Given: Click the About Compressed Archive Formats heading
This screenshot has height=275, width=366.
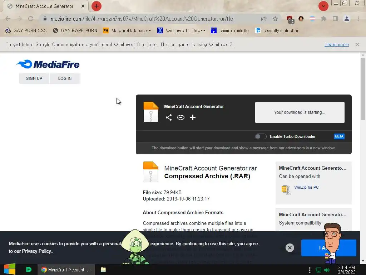Looking at the screenshot, I should click(183, 212).
